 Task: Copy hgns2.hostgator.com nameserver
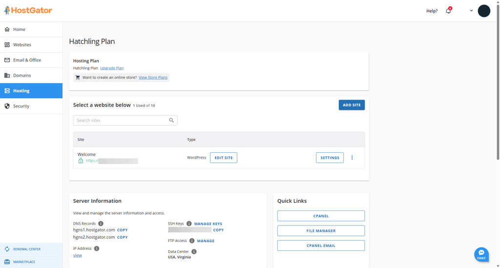[x=123, y=237]
